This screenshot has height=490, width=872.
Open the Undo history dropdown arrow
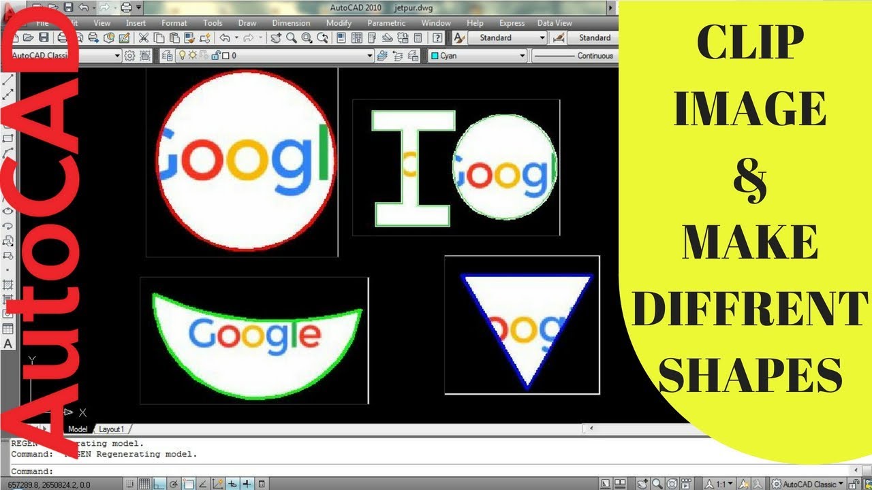pyautogui.click(x=236, y=37)
